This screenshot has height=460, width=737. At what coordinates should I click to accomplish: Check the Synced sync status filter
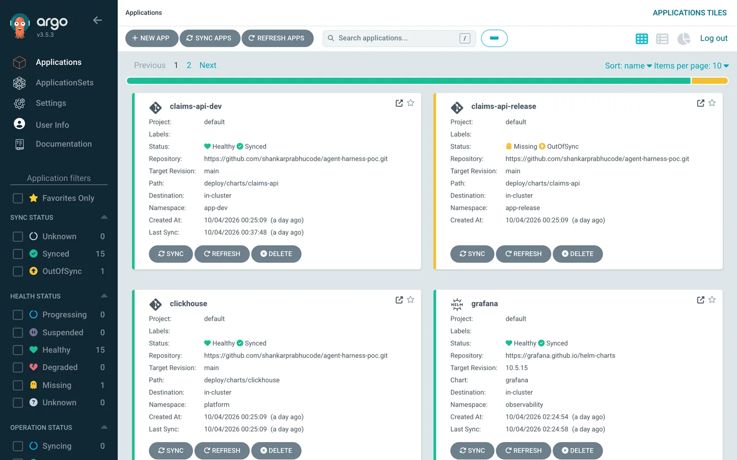point(18,254)
